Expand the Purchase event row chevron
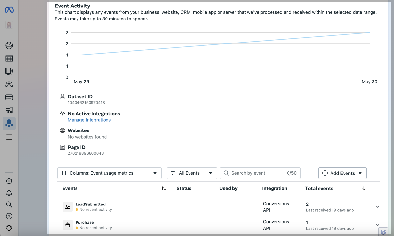The width and height of the screenshot is (394, 236). point(378,225)
